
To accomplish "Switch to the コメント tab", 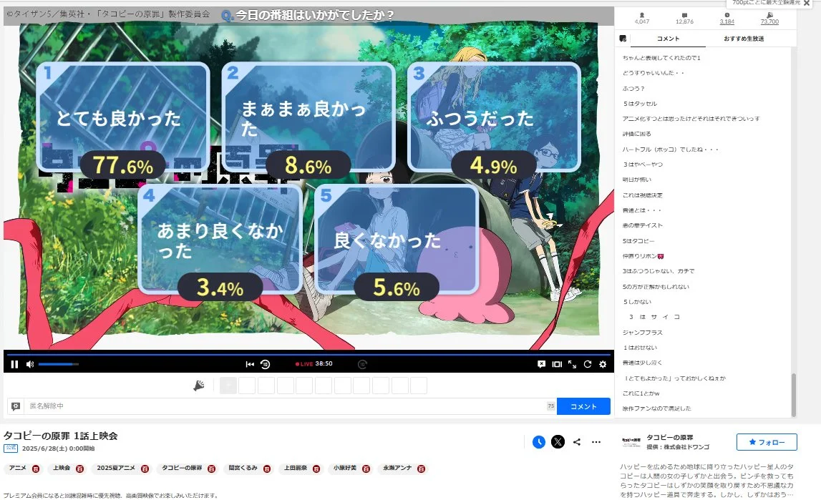I will click(x=668, y=39).
